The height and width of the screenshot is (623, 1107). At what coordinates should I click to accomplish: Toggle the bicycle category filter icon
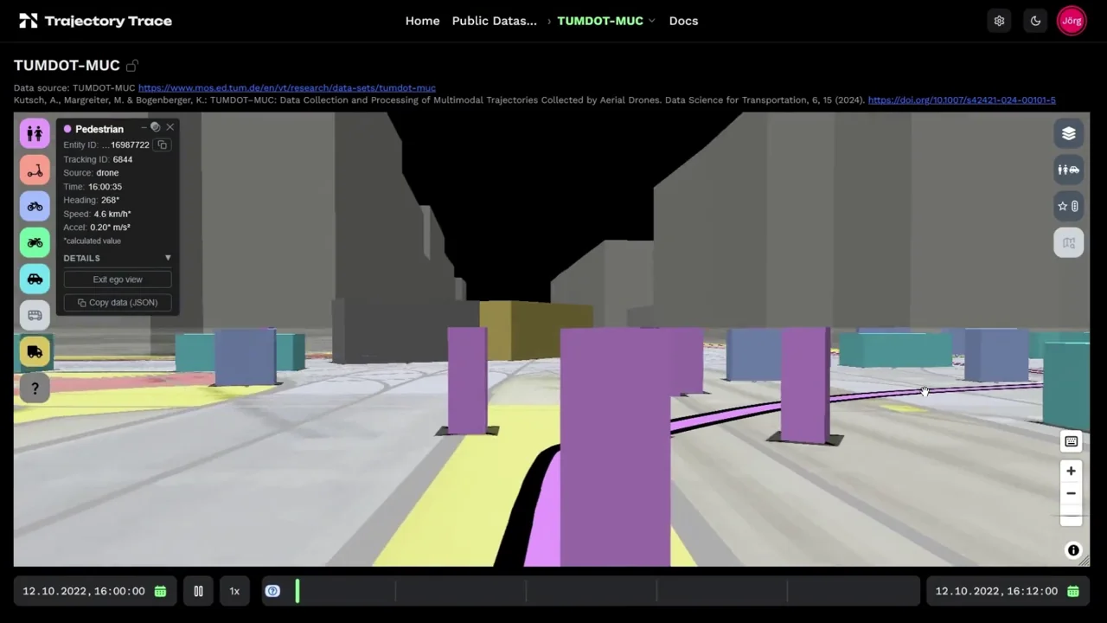(35, 206)
